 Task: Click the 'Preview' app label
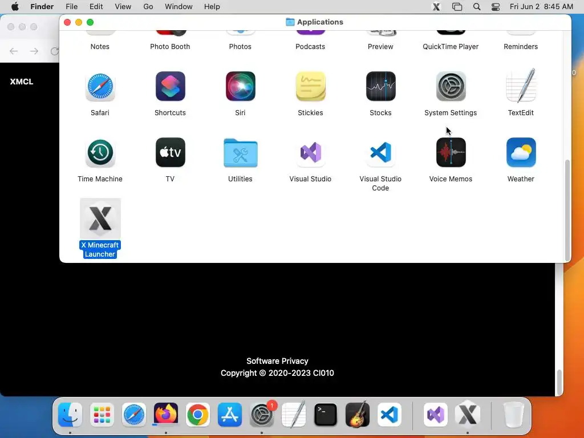coord(380,47)
